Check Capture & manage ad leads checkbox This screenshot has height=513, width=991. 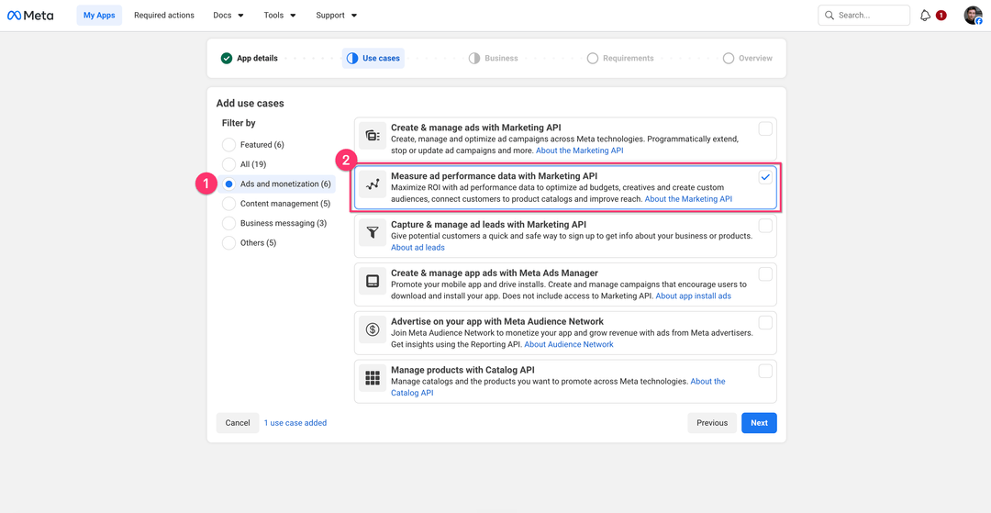[765, 226]
